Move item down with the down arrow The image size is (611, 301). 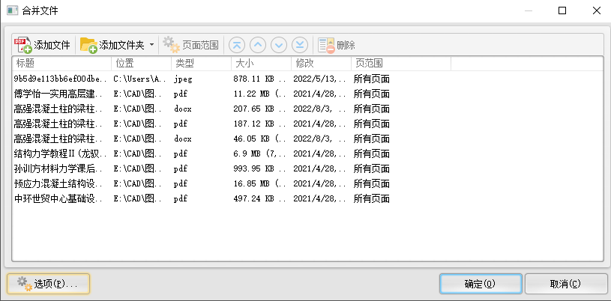[279, 45]
